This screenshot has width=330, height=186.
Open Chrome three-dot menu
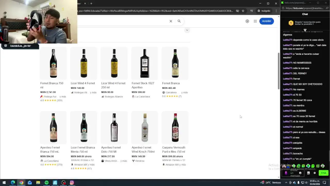(x=276, y=11)
